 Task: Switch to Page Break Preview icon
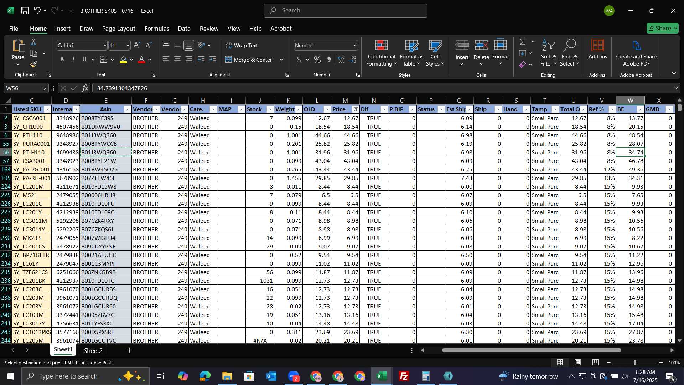(596, 363)
